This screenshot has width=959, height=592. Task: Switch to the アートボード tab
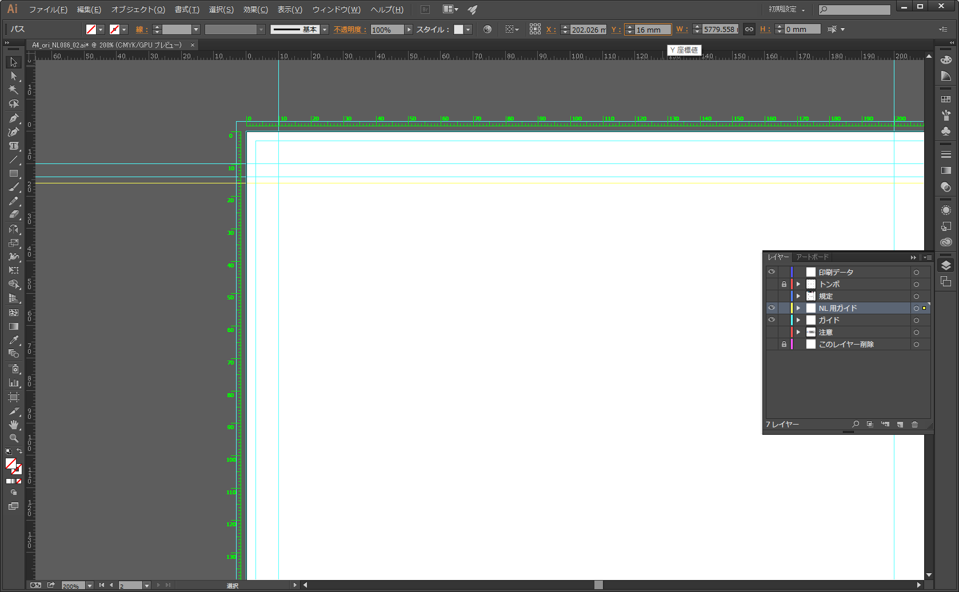[x=812, y=257]
